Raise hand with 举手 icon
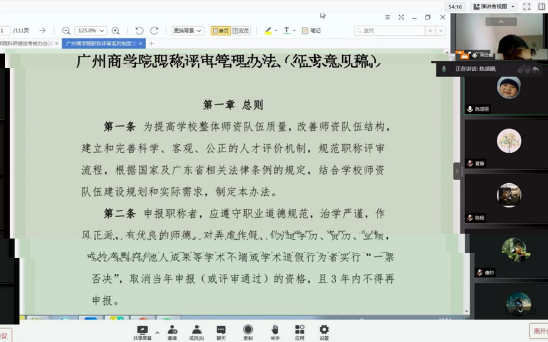The width and height of the screenshot is (548, 342). pos(275,333)
